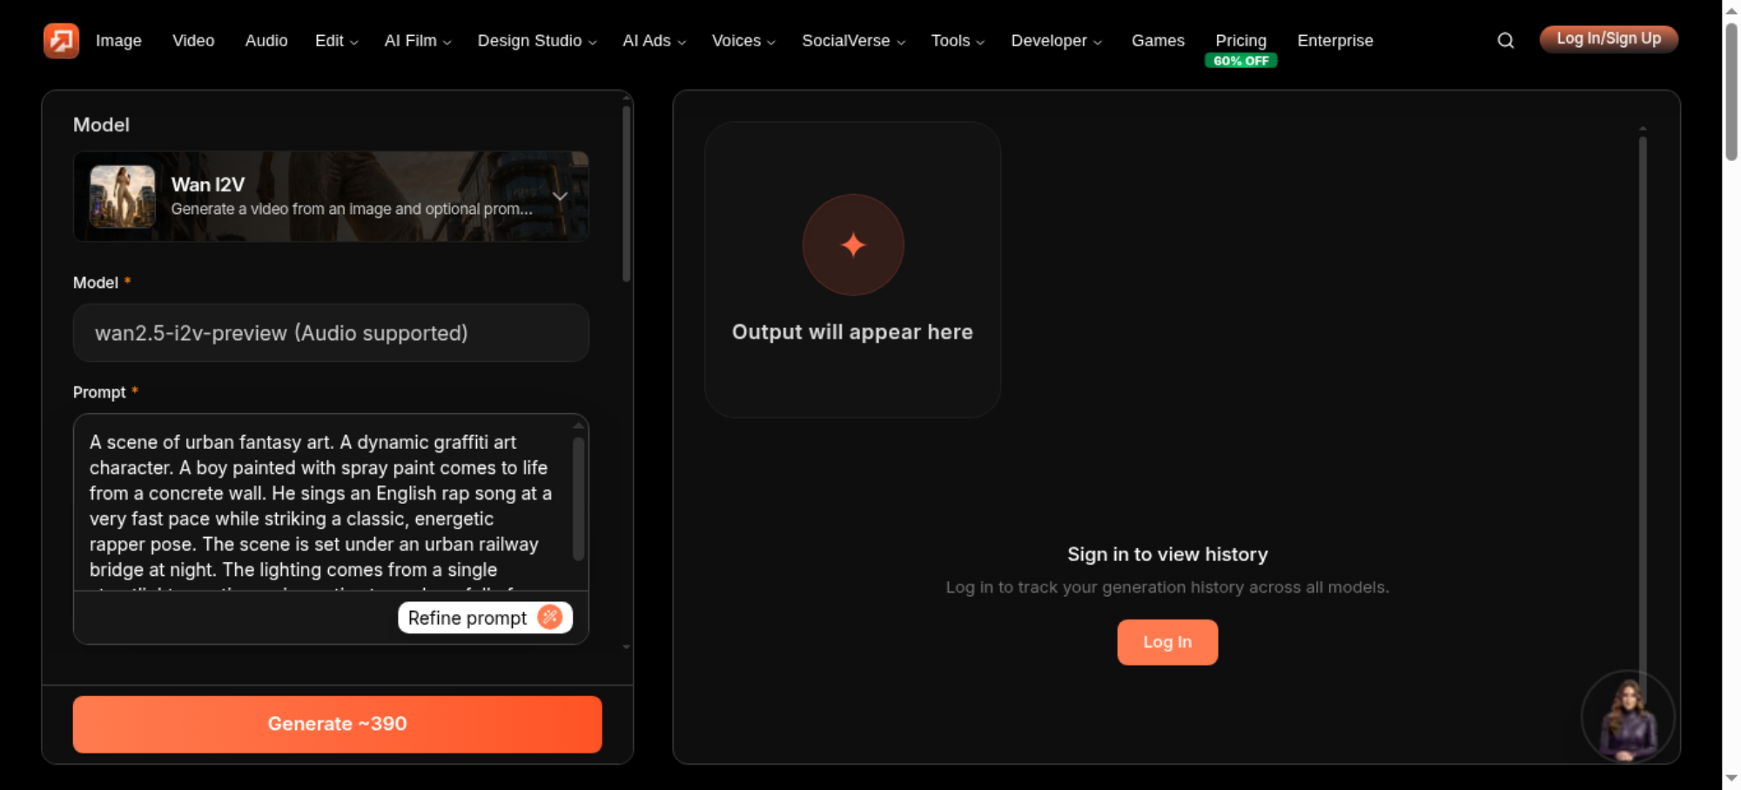Expand the Developer menu

point(1057,41)
